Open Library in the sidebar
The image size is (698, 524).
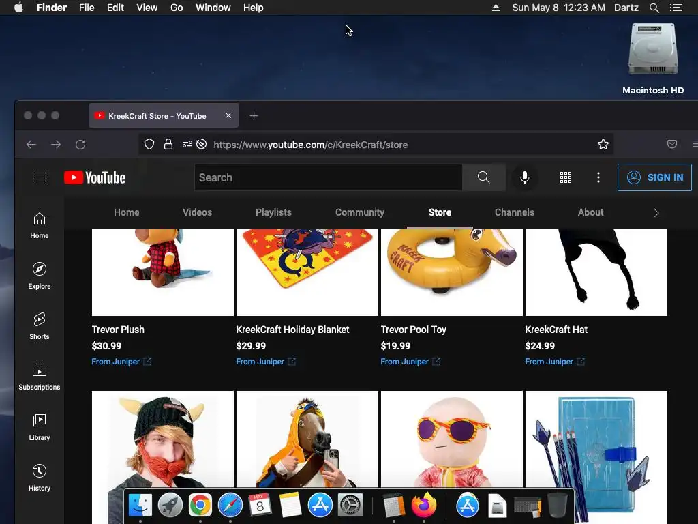pyautogui.click(x=40, y=427)
